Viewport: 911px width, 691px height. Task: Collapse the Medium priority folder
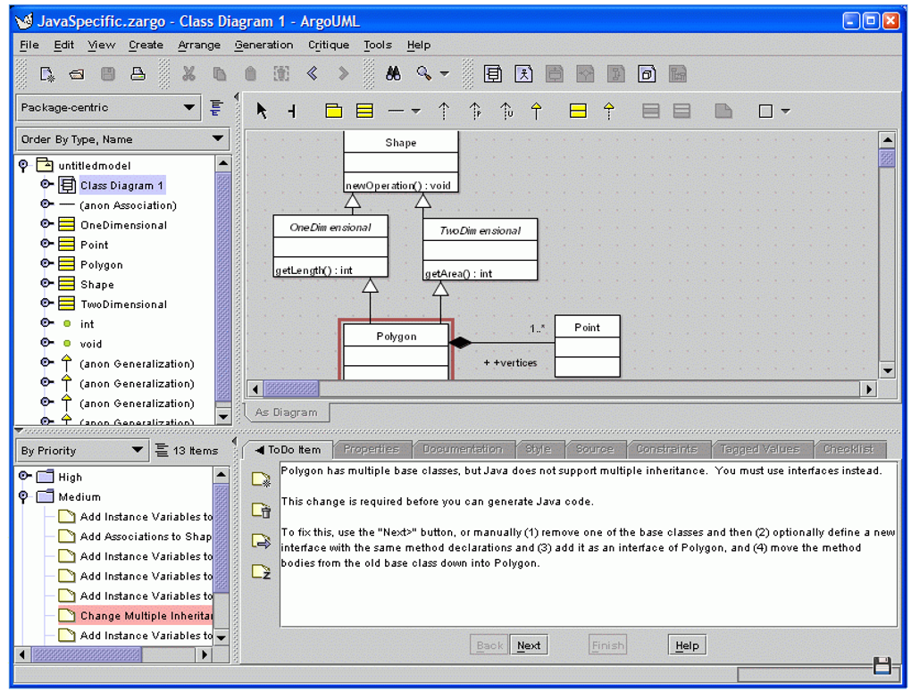[24, 497]
